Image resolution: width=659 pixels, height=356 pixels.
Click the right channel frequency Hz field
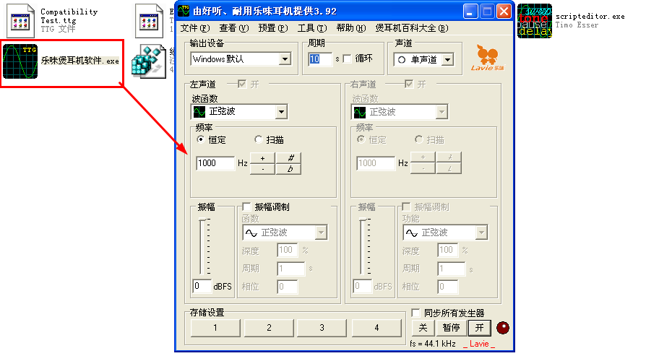[x=376, y=163]
